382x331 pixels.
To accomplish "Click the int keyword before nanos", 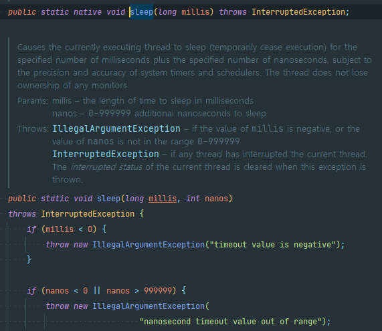I will pos(193,199).
